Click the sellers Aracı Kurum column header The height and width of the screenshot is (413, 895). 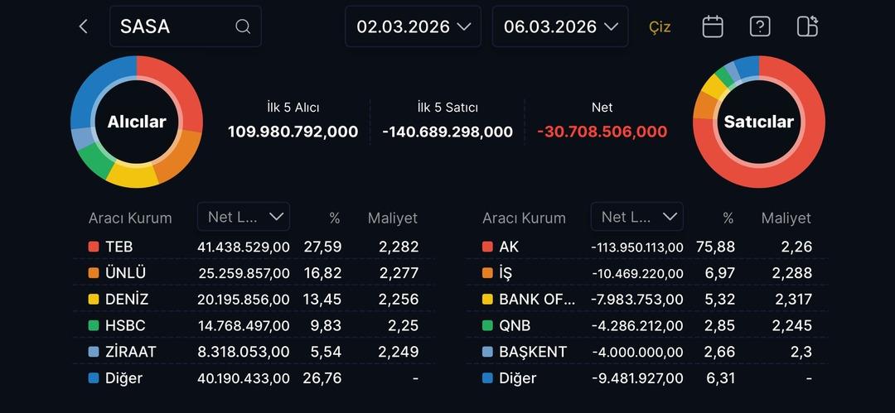tap(524, 219)
